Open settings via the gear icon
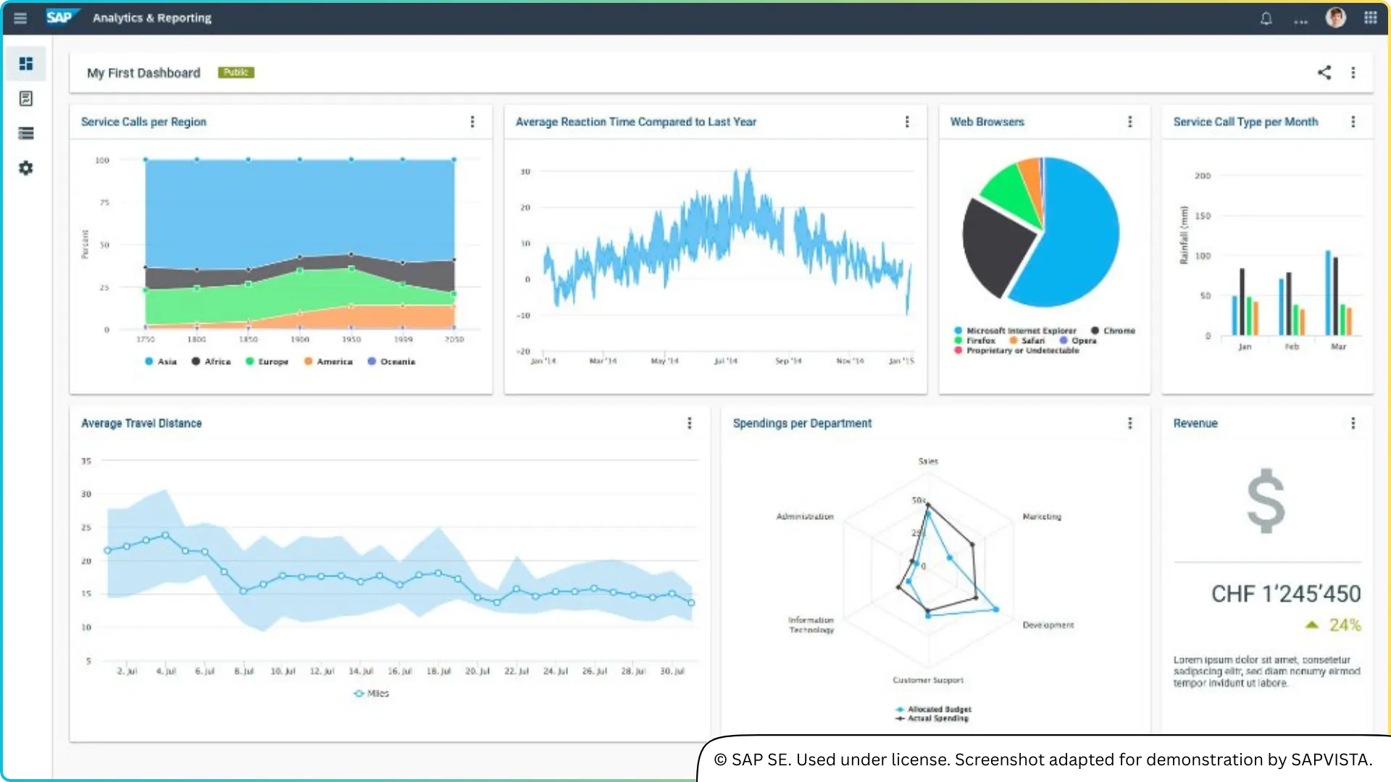This screenshot has height=782, width=1391. [26, 168]
